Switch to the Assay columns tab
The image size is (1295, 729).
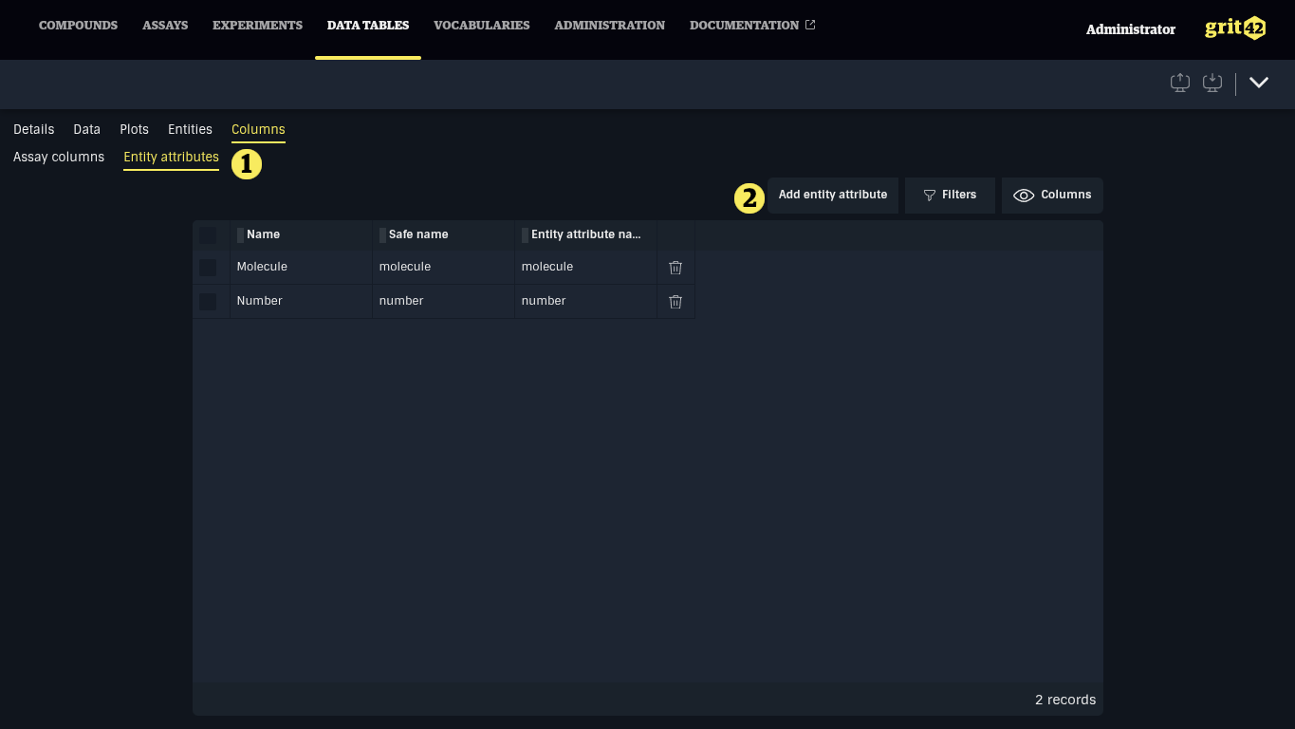tap(59, 158)
